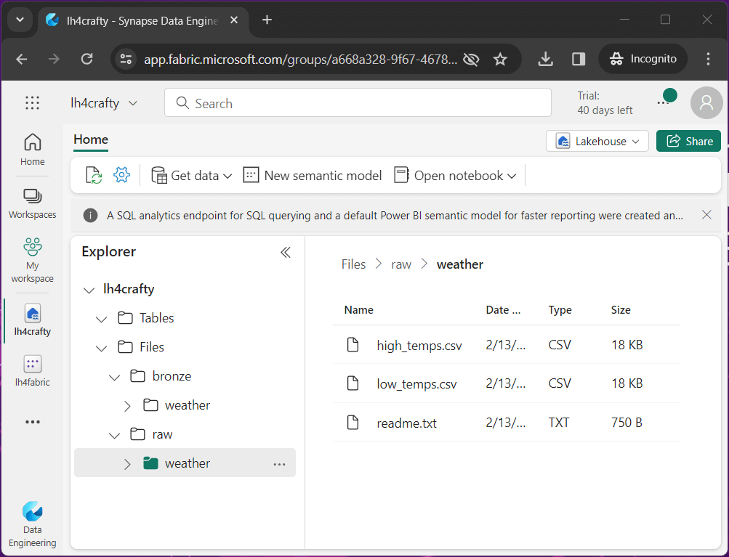Open the lh4fabric lakehouse sidebar icon
729x557 pixels.
click(x=32, y=370)
